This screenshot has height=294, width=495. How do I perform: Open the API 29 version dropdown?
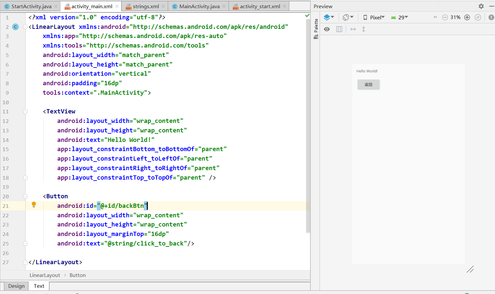tap(399, 17)
